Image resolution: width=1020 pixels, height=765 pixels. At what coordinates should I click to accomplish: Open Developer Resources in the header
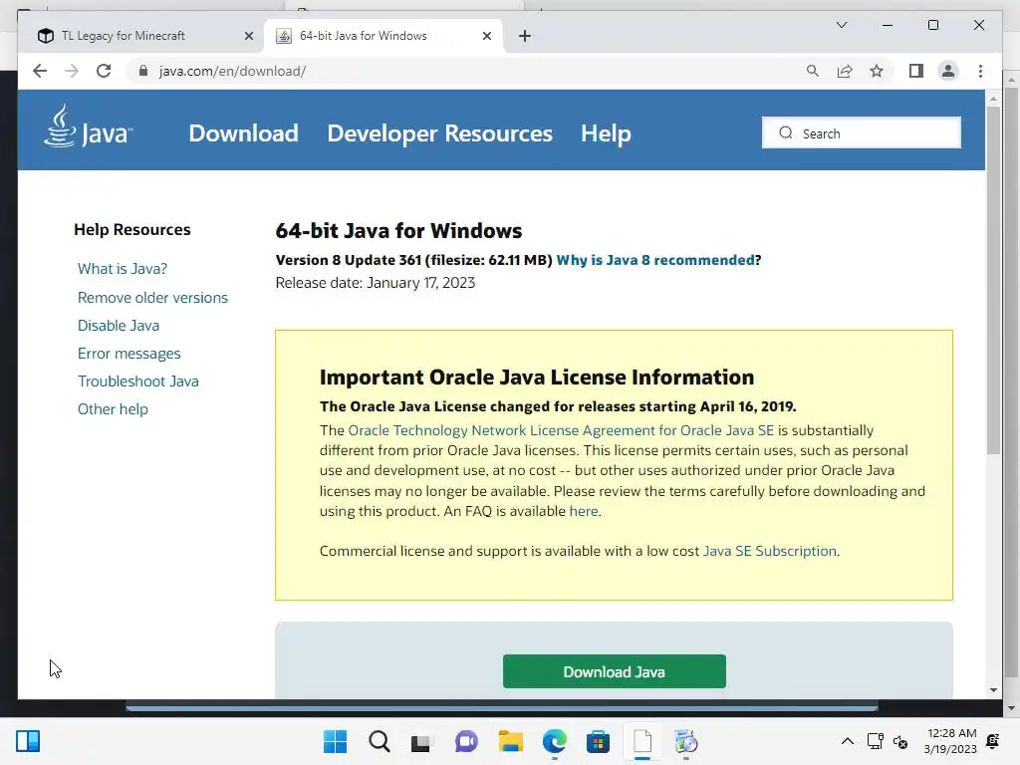click(x=439, y=133)
